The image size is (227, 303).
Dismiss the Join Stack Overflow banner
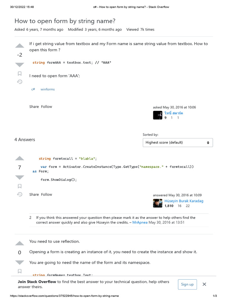pos(204,284)
